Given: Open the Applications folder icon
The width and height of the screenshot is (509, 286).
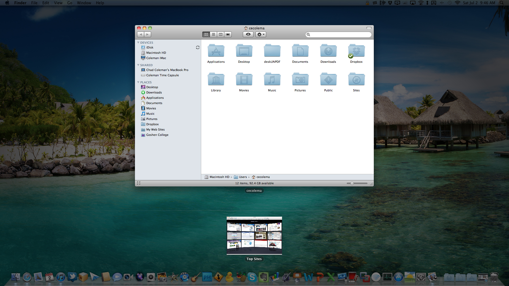Looking at the screenshot, I should [x=216, y=51].
